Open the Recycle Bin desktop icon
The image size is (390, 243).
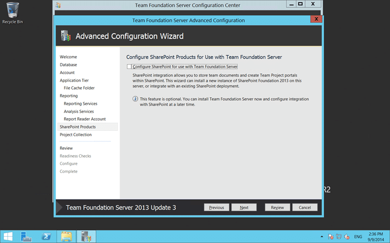point(13,13)
